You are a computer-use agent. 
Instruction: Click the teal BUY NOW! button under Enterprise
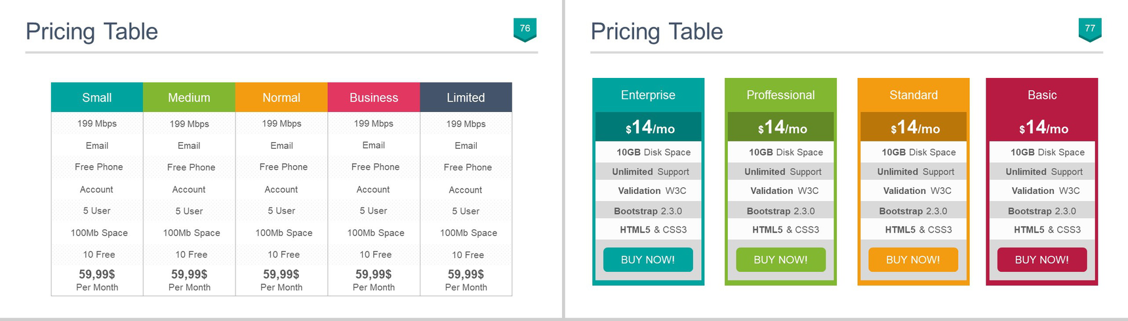coord(648,259)
